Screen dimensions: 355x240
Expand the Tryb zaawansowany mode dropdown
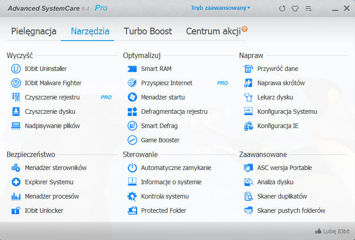(220, 8)
